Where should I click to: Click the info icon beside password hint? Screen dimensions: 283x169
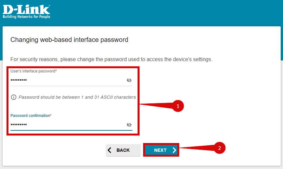(14, 97)
